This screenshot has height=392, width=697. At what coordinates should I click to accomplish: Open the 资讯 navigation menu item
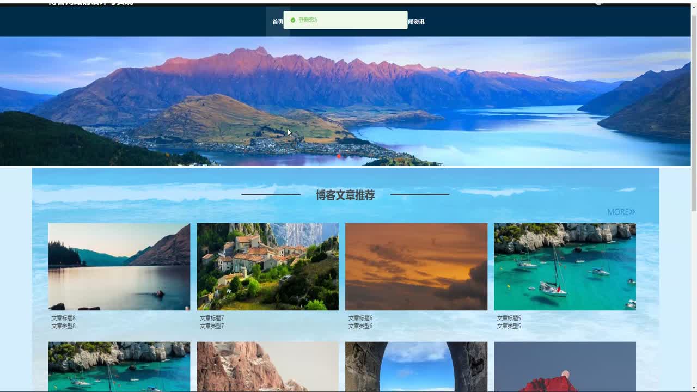point(416,22)
